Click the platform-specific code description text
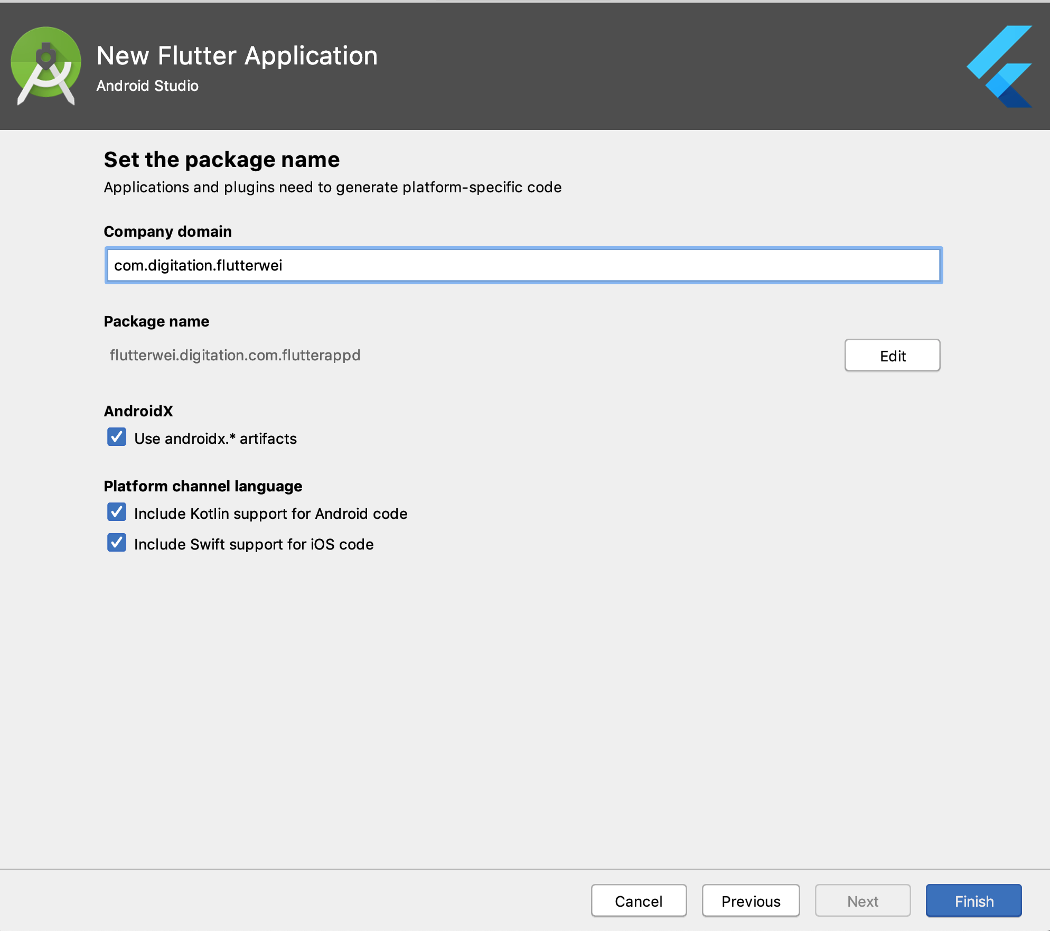This screenshot has width=1050, height=931. [x=332, y=187]
